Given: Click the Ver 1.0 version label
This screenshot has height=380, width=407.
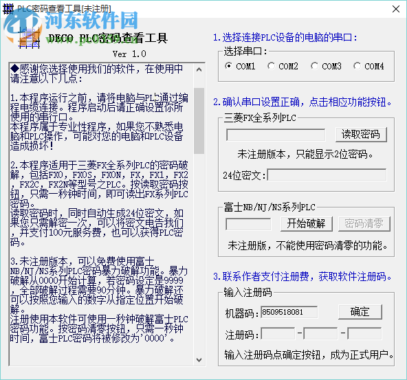Looking at the screenshot, I should tap(129, 54).
